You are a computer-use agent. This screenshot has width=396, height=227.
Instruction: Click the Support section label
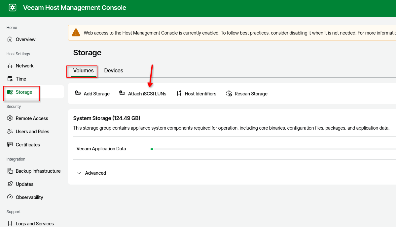click(x=14, y=212)
